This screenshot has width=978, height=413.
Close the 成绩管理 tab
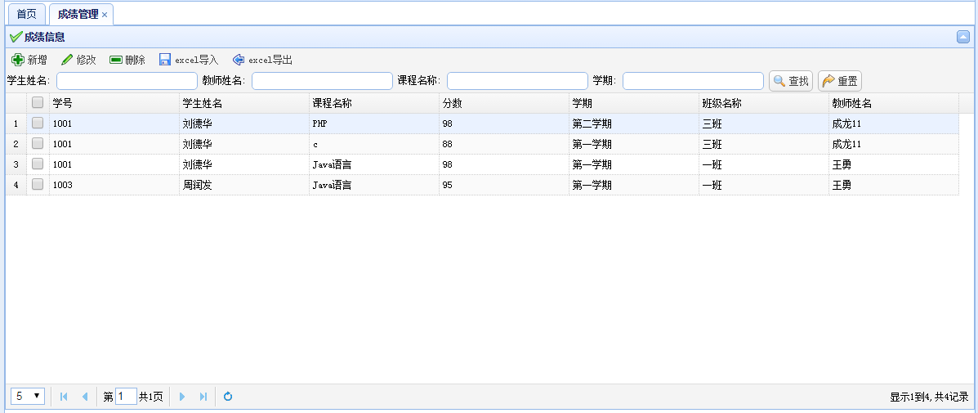tap(105, 15)
